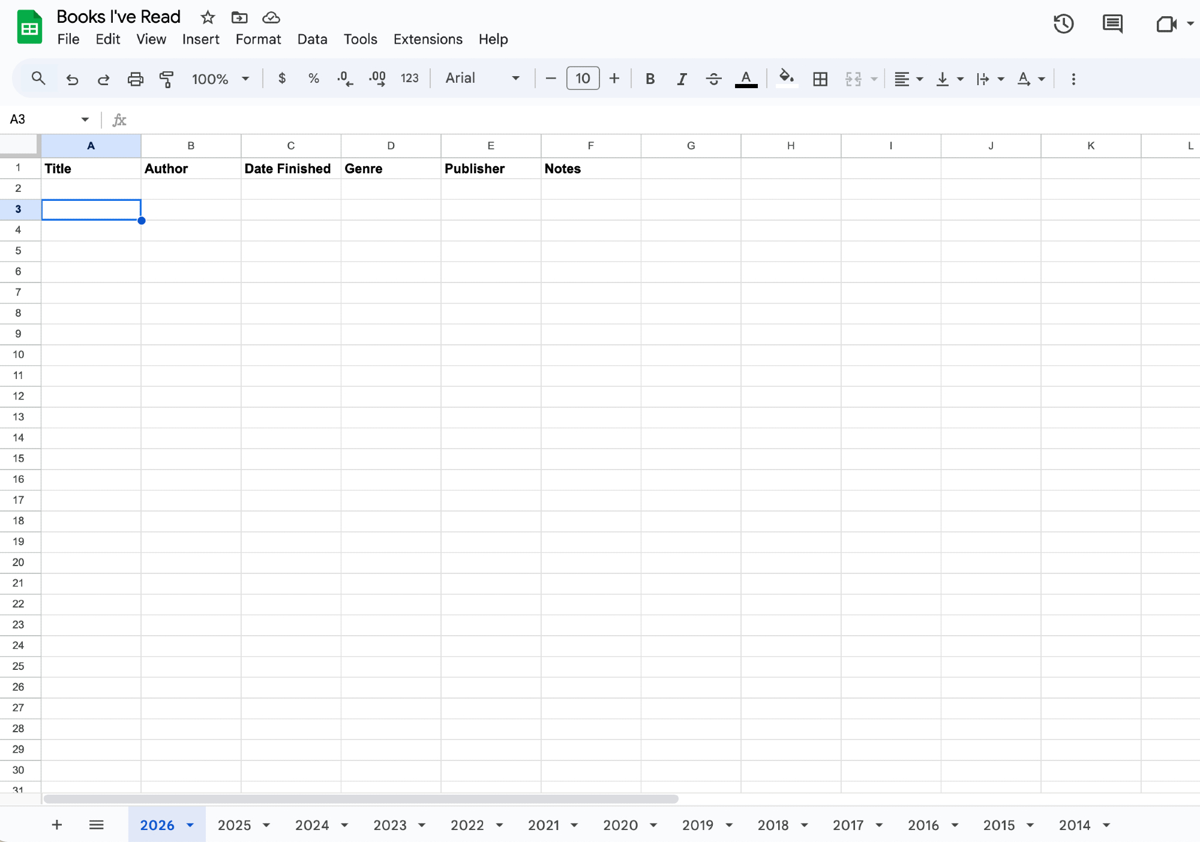Screen dimensions: 1200x842
Task: Open the Arial font dropdown
Action: tap(482, 79)
